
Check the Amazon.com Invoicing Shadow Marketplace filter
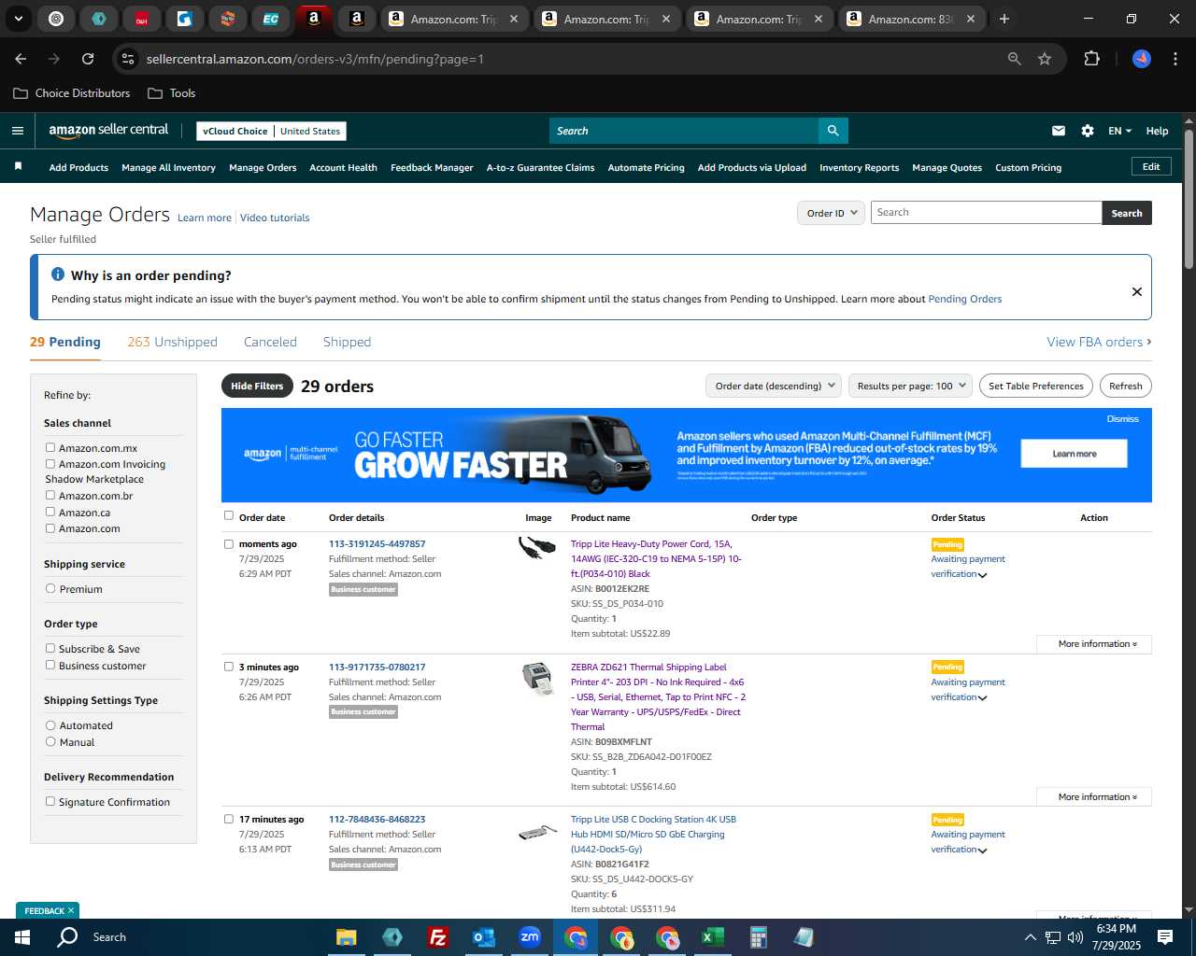(x=50, y=464)
